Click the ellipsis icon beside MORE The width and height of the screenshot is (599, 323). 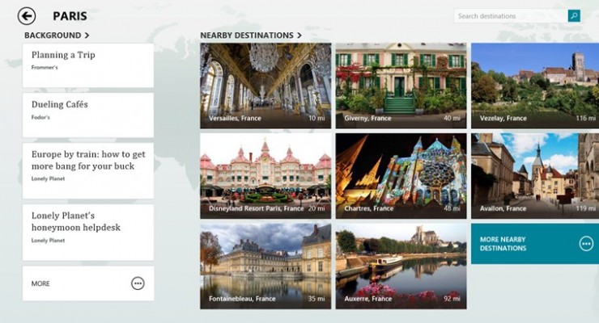click(x=138, y=283)
